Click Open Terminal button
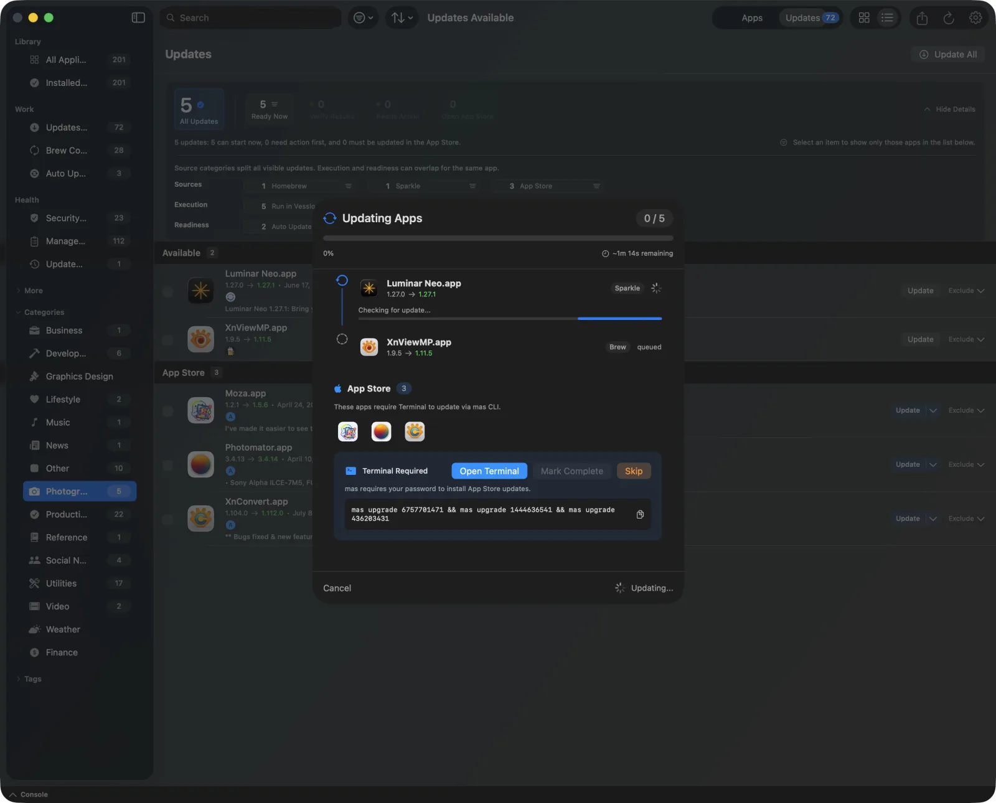 (x=489, y=471)
